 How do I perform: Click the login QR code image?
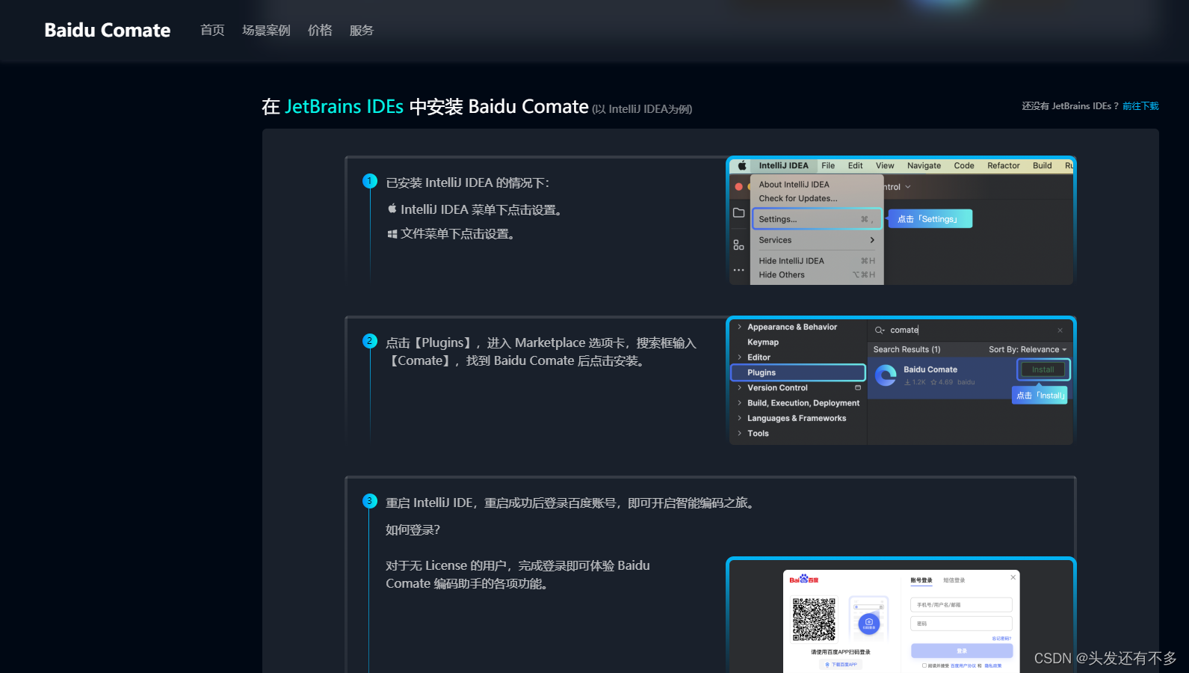click(814, 619)
